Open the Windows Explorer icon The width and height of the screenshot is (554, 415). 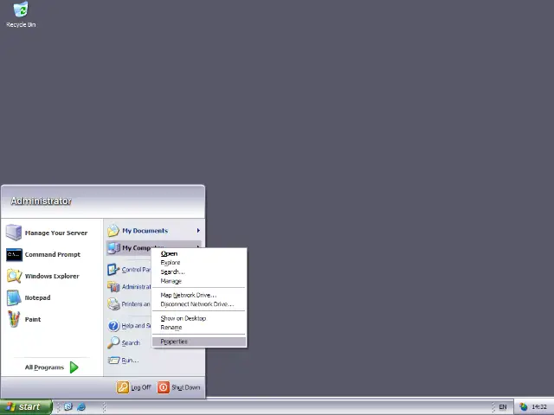14,276
